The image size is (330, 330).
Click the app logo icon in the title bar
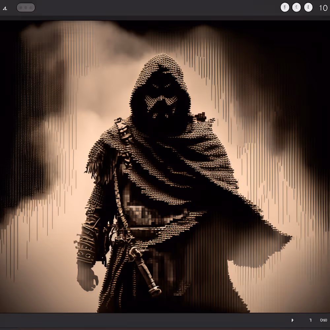pyautogui.click(x=5, y=8)
